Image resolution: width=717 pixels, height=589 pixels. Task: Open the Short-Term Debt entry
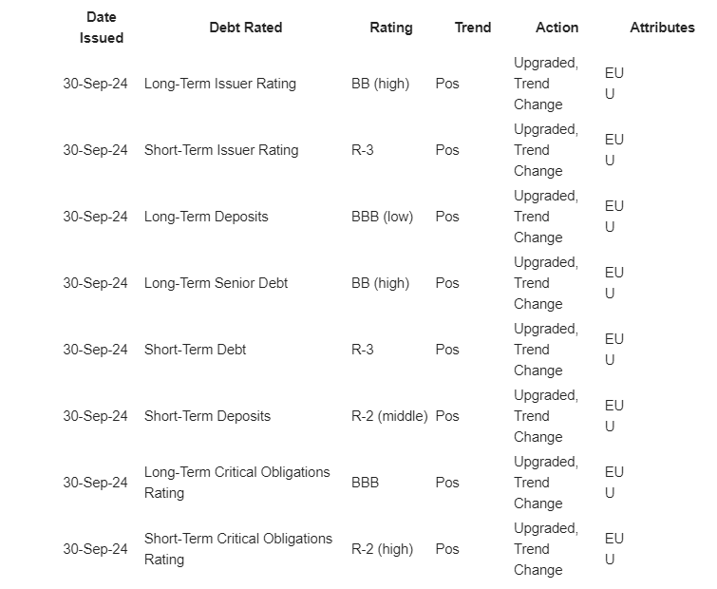coord(195,350)
